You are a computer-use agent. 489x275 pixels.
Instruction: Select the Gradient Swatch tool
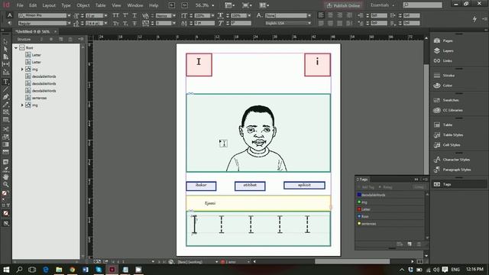pos(5,144)
